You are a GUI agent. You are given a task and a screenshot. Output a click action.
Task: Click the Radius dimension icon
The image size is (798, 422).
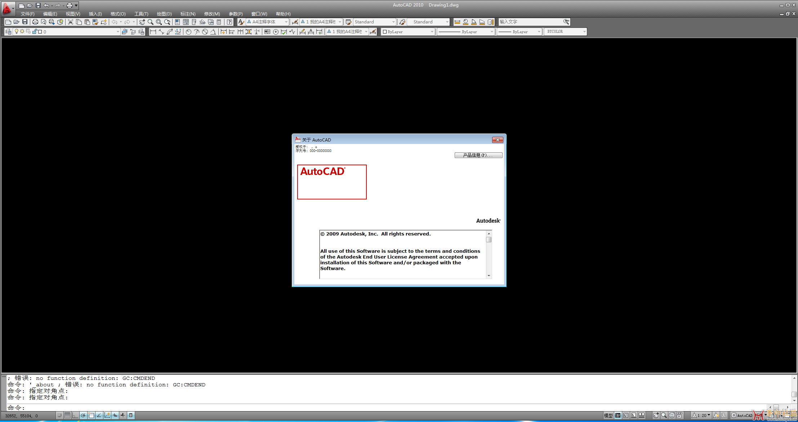tap(188, 32)
